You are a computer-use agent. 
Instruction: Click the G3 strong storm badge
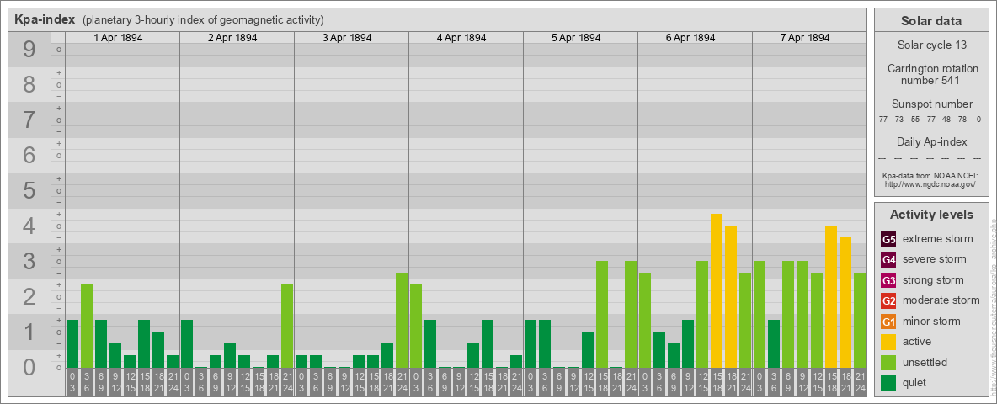point(888,280)
